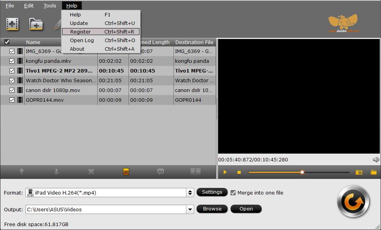
Task: Click the Add Video film icon
Action: pos(13,24)
